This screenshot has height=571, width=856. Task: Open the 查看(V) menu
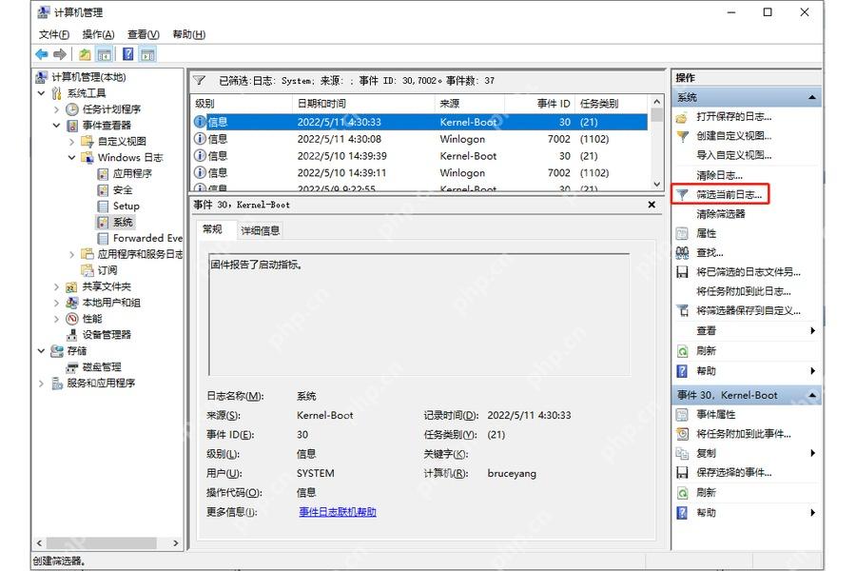point(143,34)
